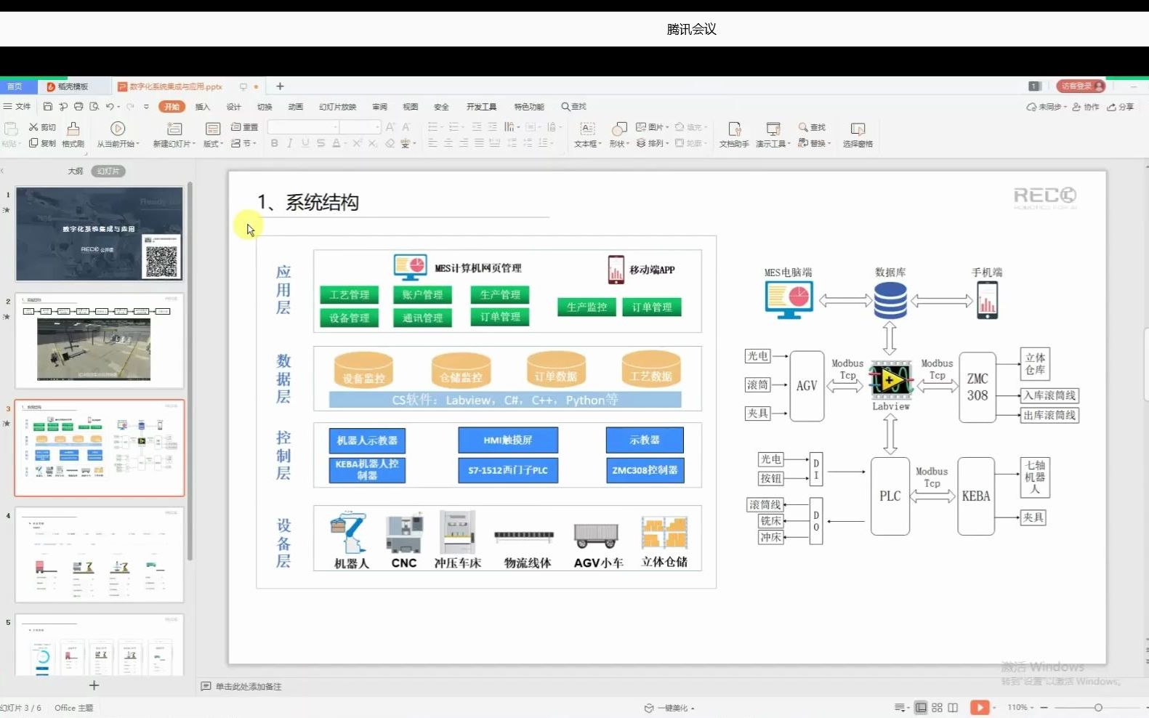Open the Animation (动画) ribbon tab
This screenshot has width=1149, height=718.
point(295,107)
